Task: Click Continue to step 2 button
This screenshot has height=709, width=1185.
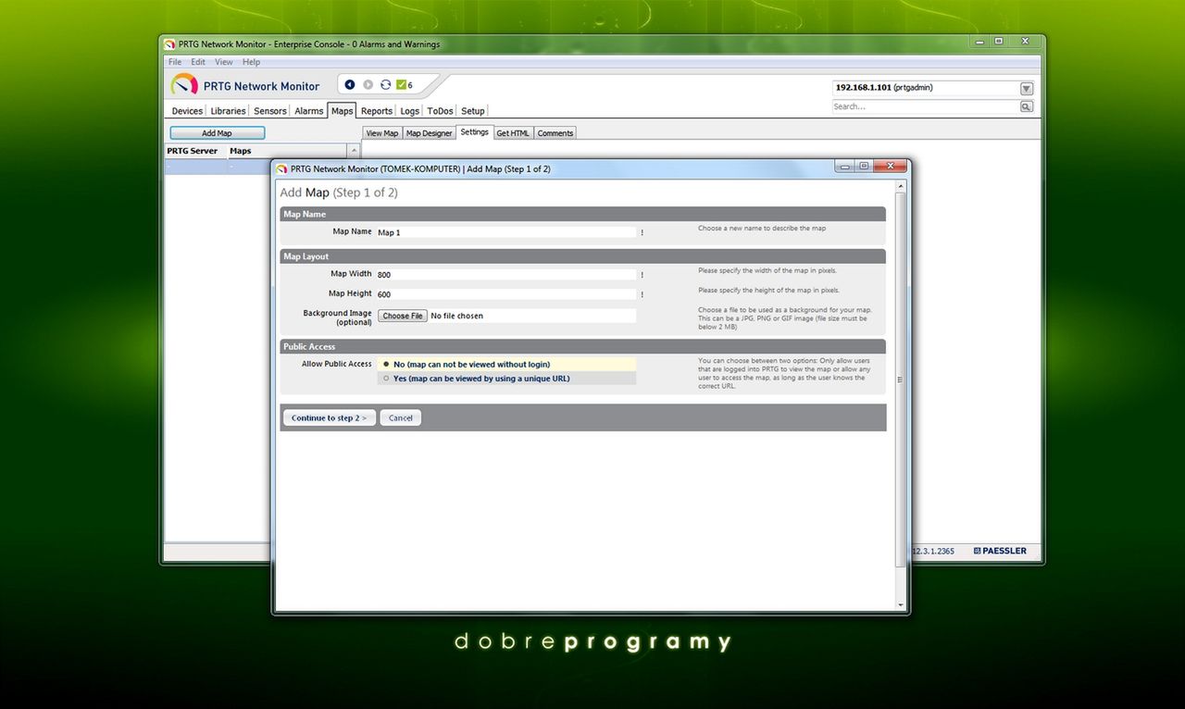Action: point(330,418)
